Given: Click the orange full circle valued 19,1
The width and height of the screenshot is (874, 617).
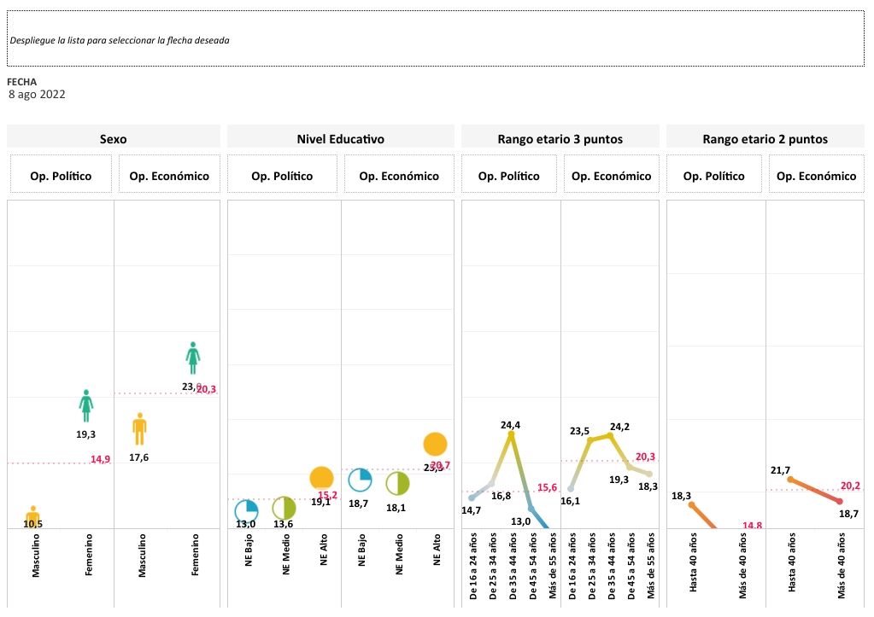Looking at the screenshot, I should (x=321, y=479).
